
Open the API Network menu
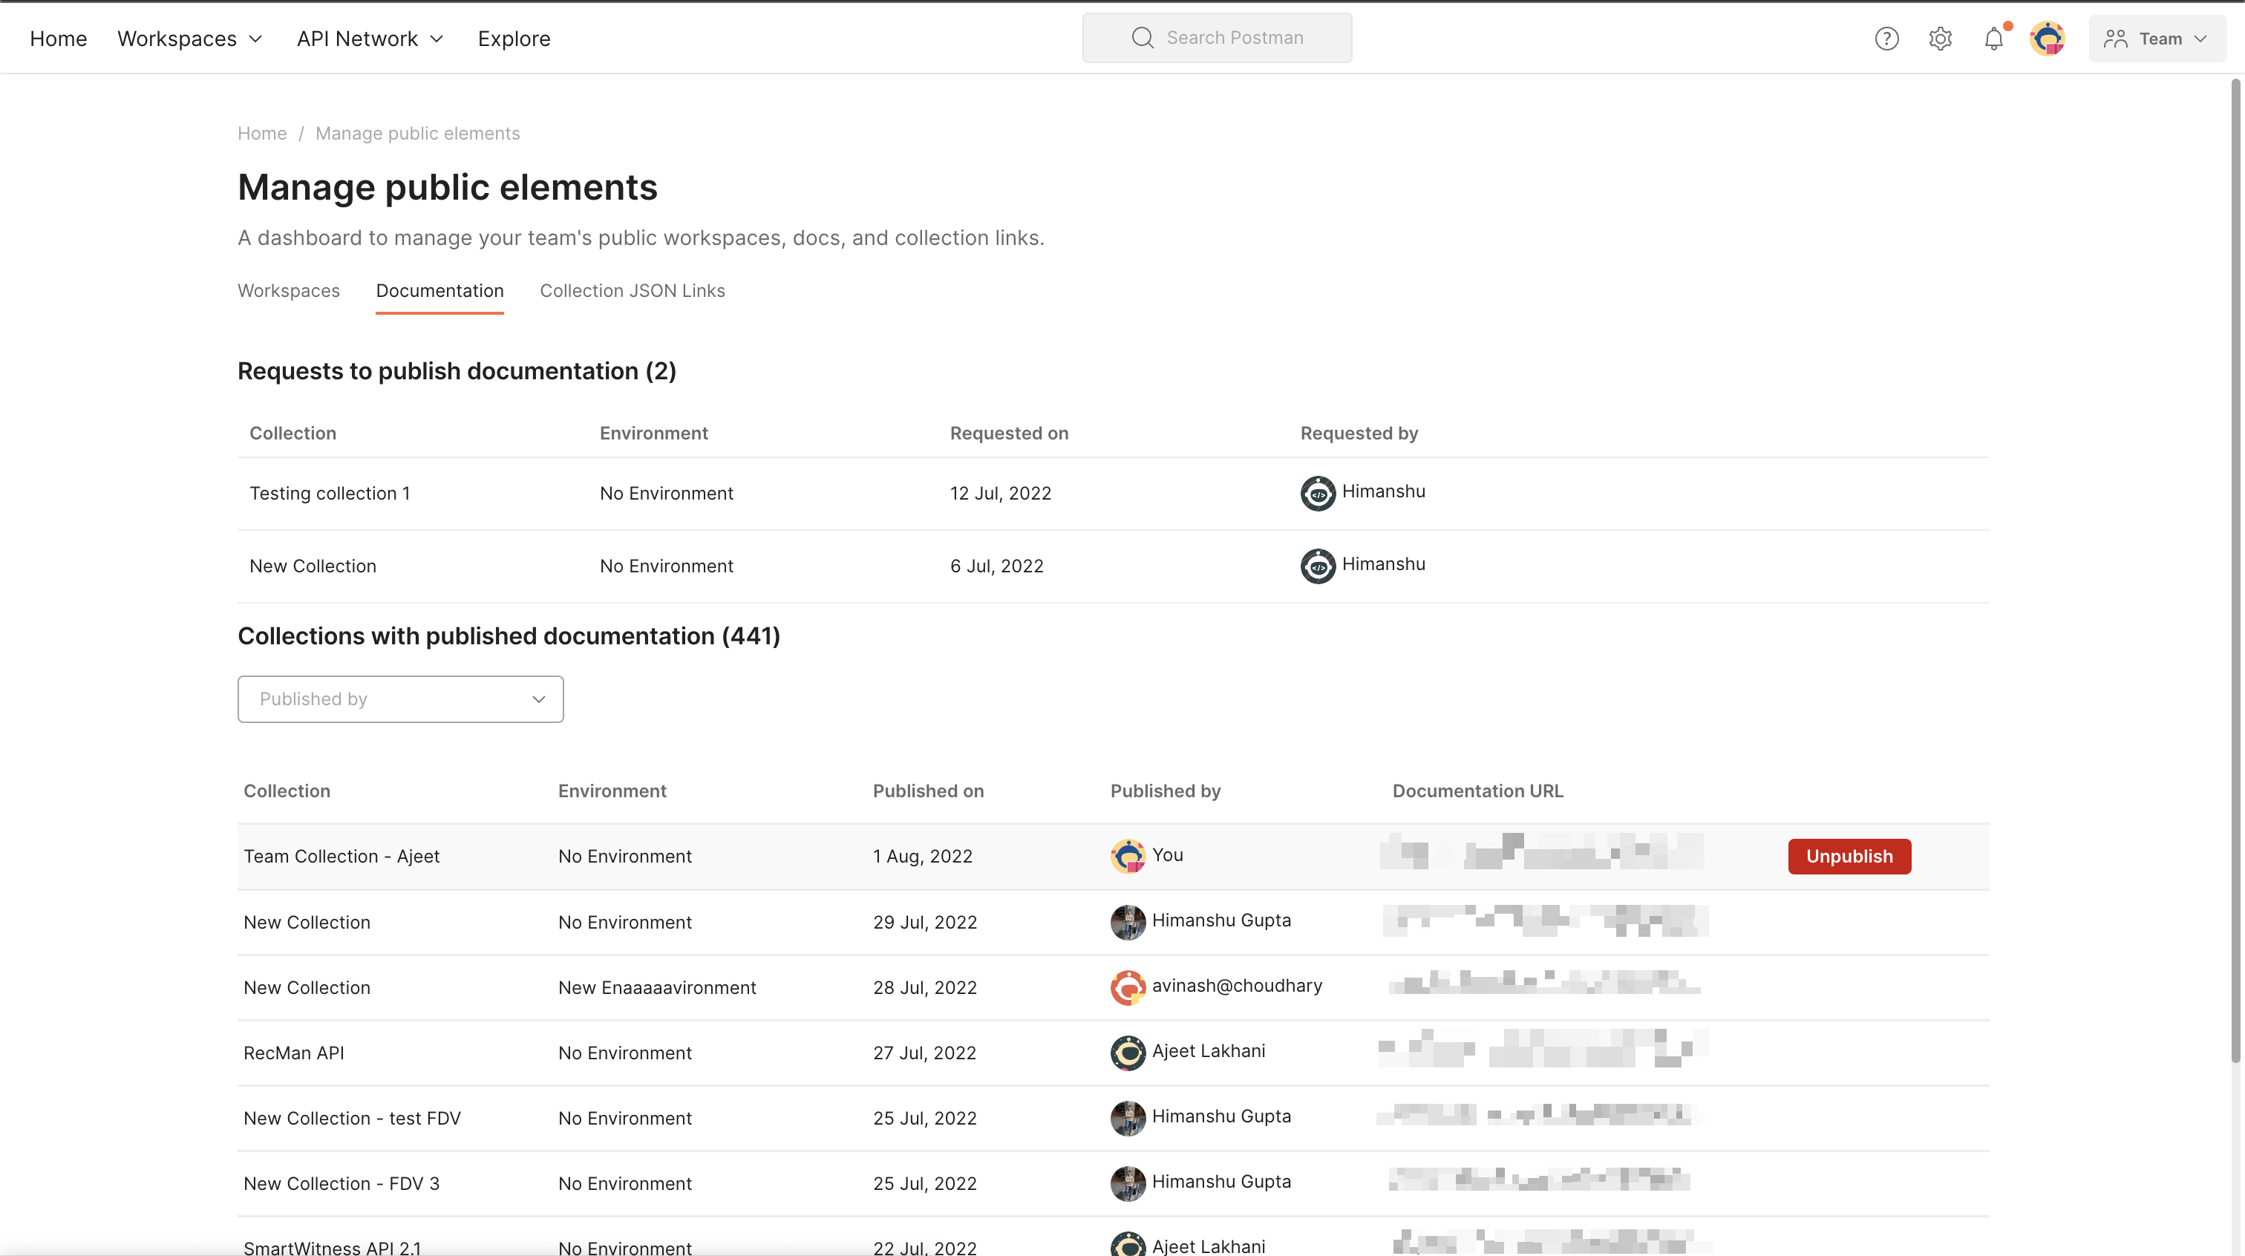(x=370, y=37)
